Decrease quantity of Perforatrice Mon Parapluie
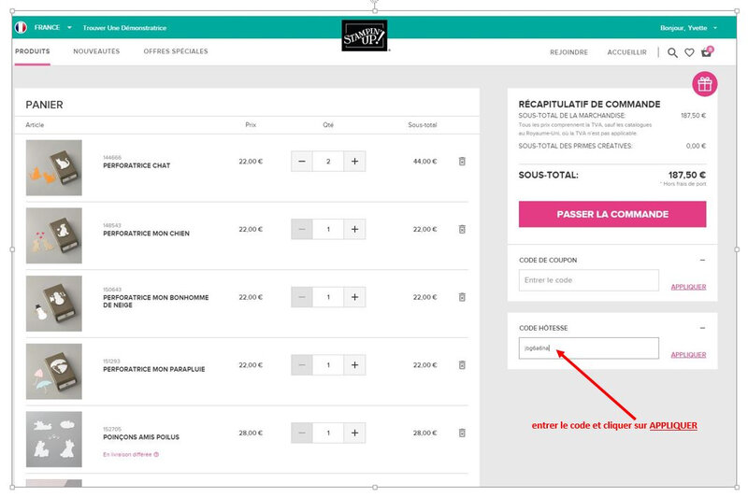Viewport: 748px width, 497px height. [301, 365]
